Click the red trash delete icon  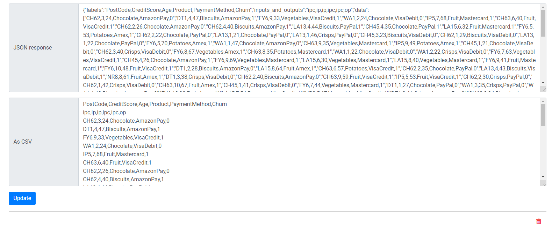[x=538, y=221]
